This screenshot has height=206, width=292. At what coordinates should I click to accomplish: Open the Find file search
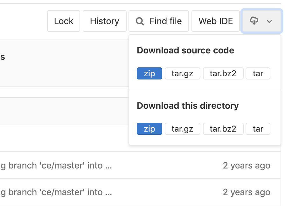[159, 21]
